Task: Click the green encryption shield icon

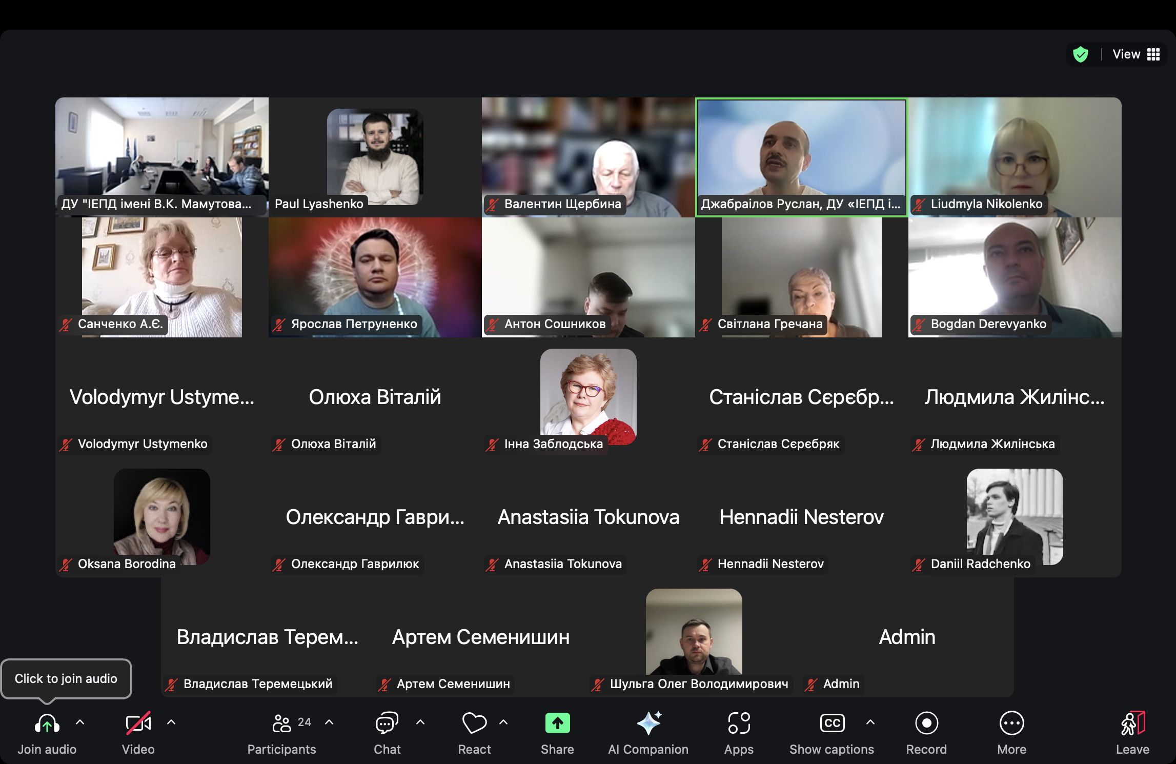Action: point(1081,54)
